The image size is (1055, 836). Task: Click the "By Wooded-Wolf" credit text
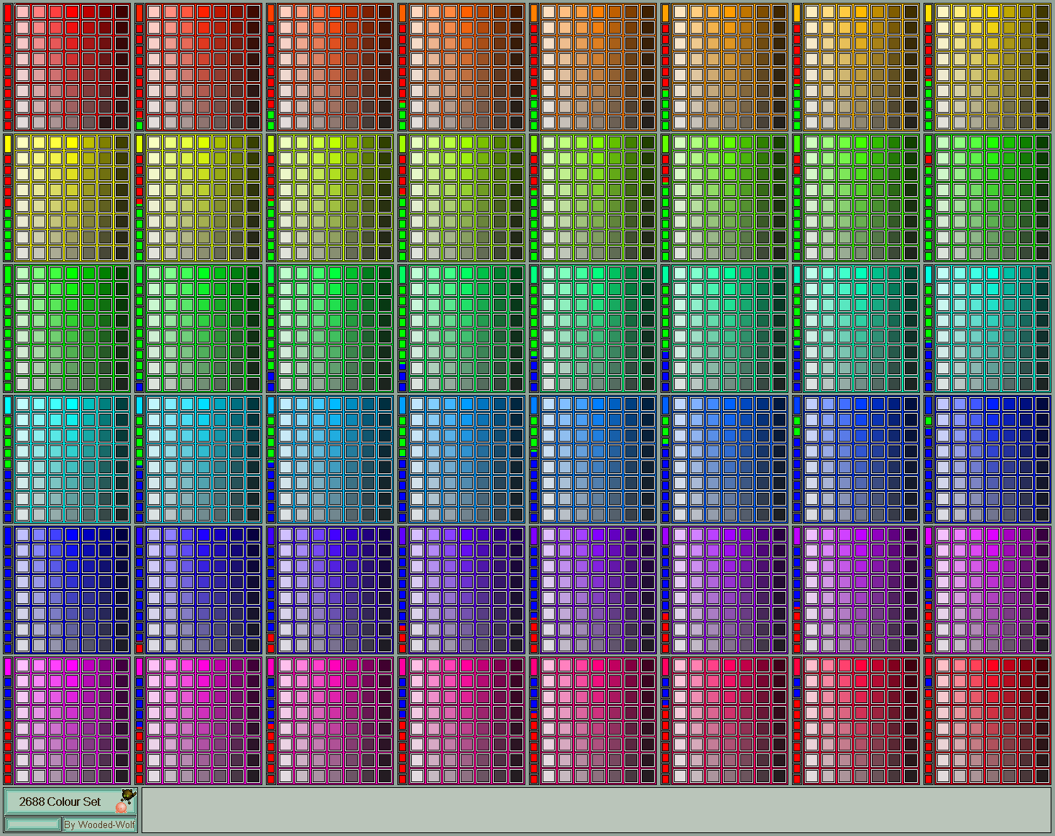pyautogui.click(x=99, y=825)
